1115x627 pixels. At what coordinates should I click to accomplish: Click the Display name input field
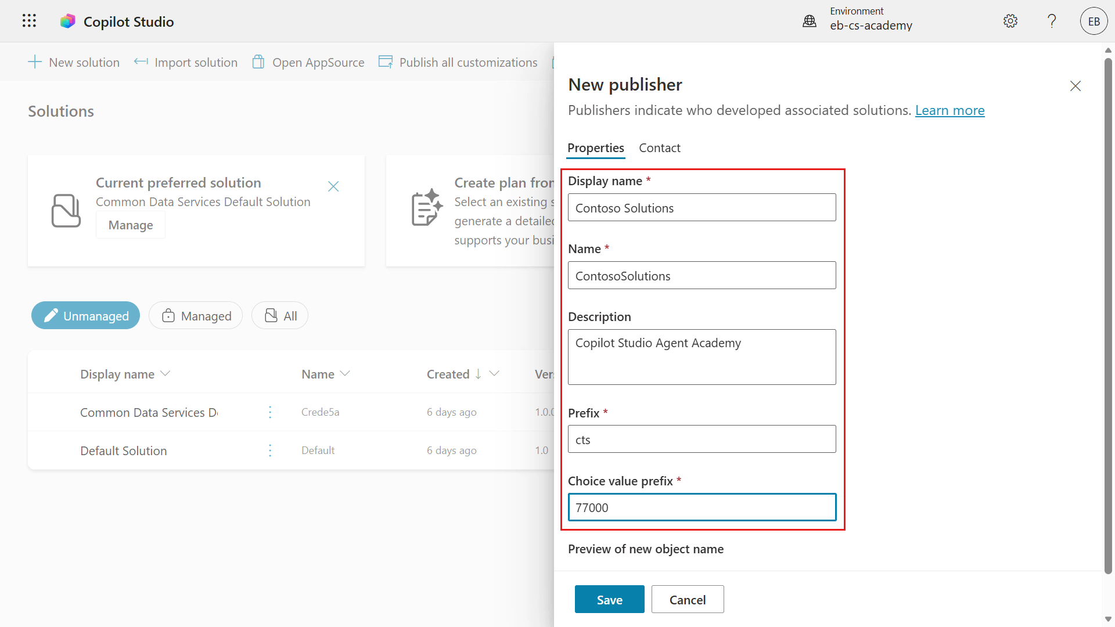(702, 207)
